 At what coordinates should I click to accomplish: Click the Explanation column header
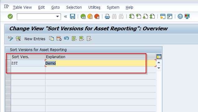101,57
